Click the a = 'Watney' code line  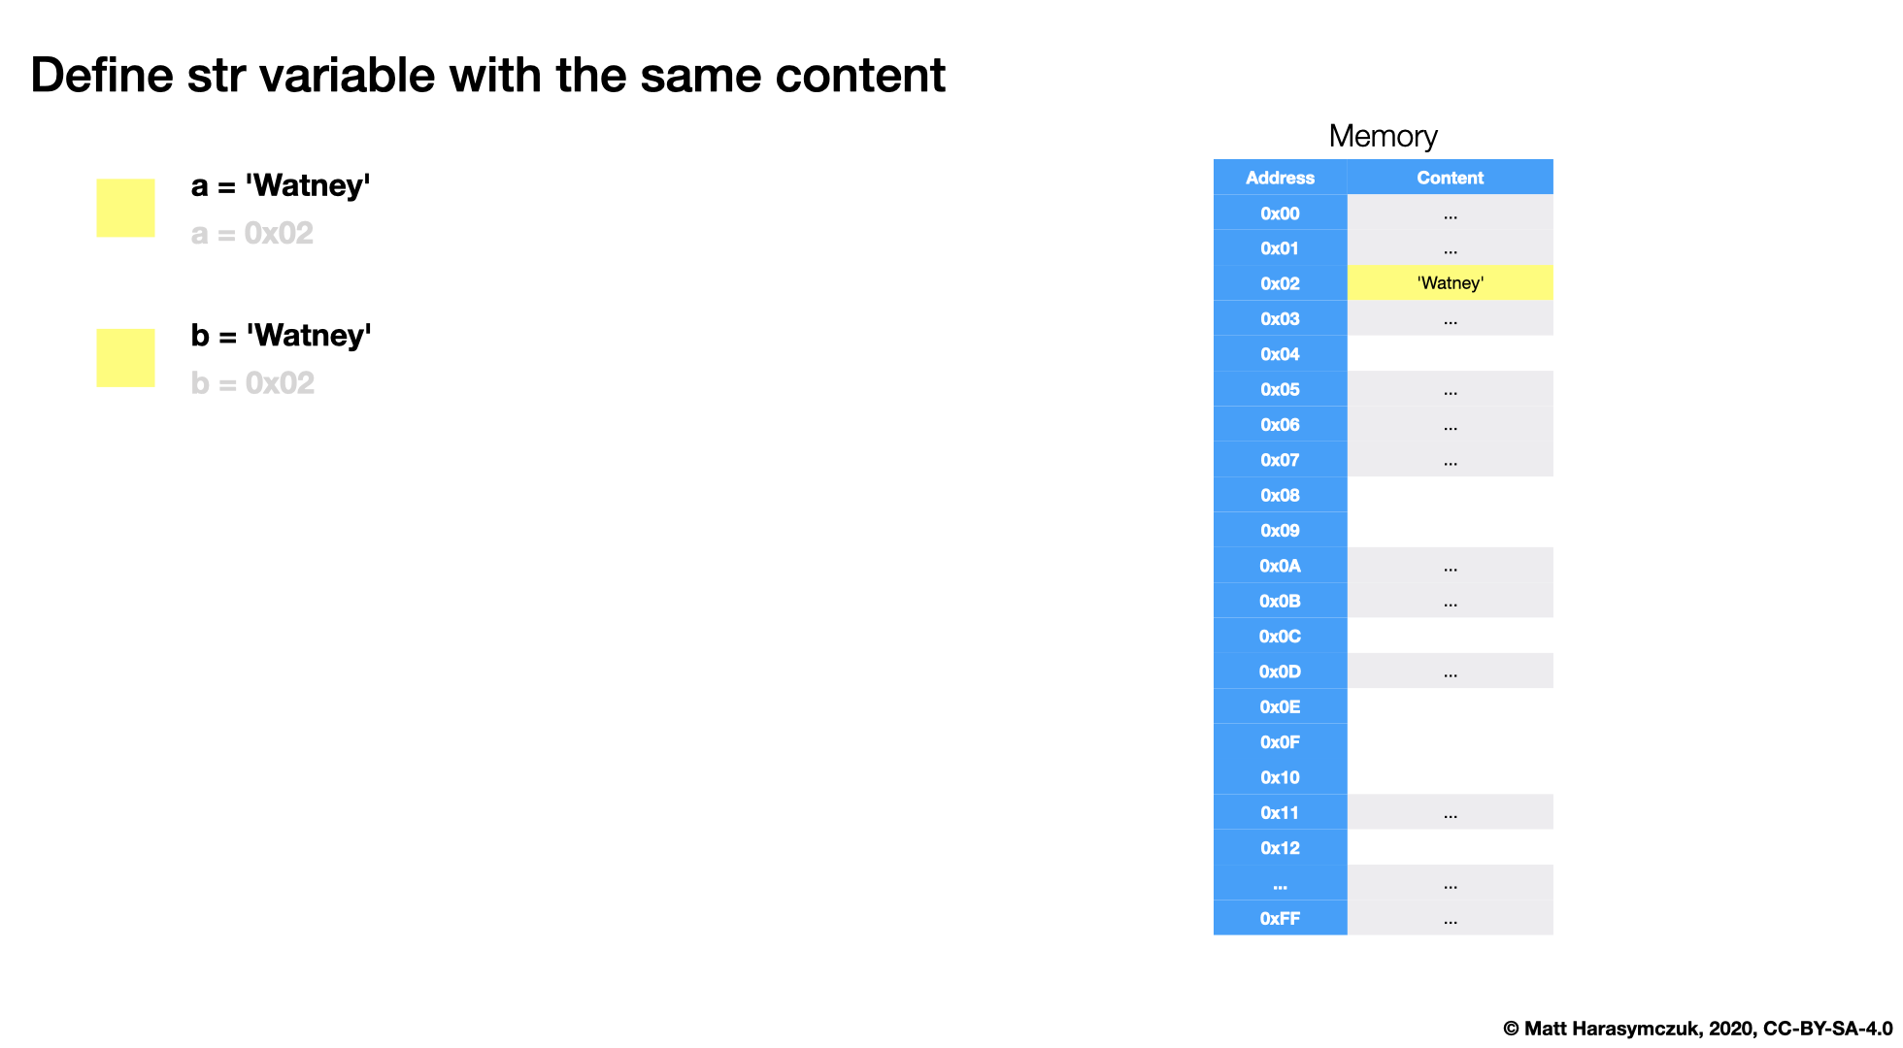[281, 185]
